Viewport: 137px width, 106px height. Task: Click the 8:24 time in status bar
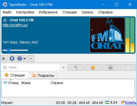pyautogui.click(x=114, y=102)
